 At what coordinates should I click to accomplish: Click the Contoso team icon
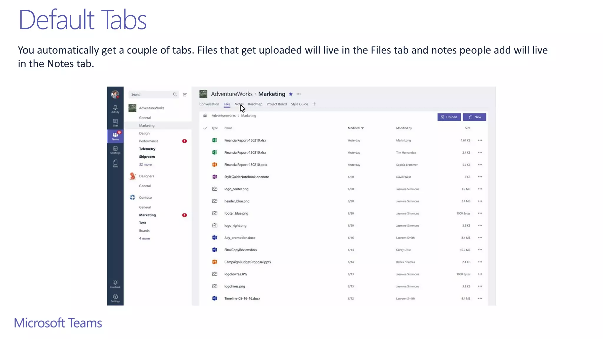(132, 197)
